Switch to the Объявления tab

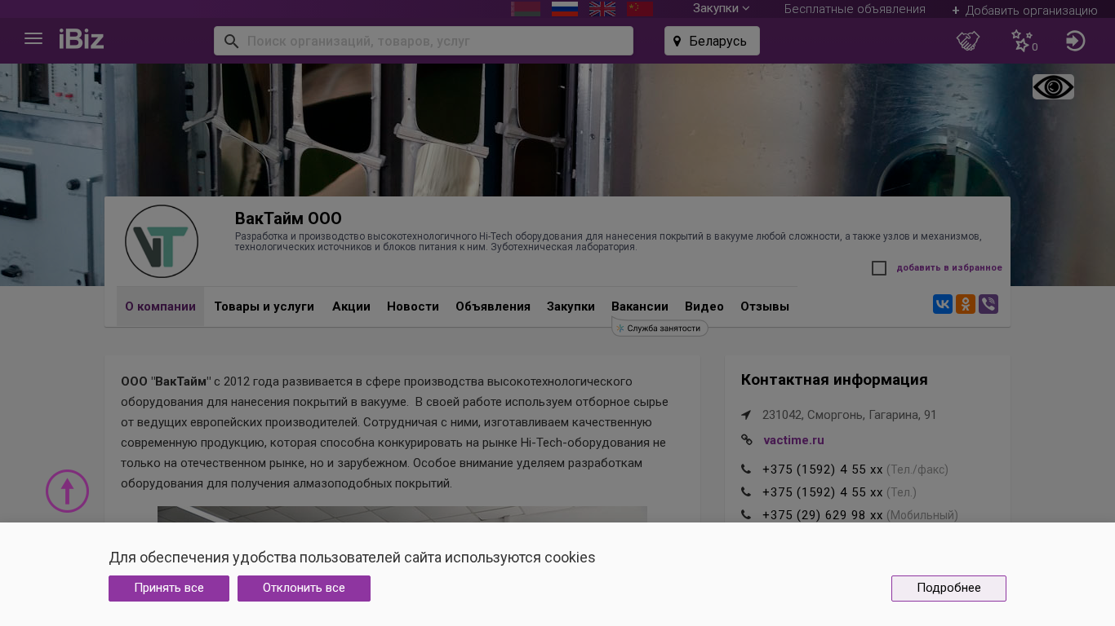click(x=493, y=306)
